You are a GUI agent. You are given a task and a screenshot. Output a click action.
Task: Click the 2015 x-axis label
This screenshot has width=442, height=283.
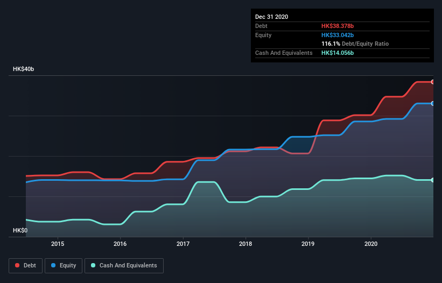pyautogui.click(x=58, y=244)
